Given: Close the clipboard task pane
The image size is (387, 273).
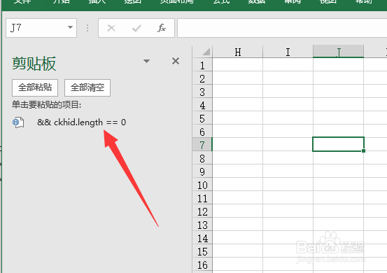Looking at the screenshot, I should (x=176, y=61).
